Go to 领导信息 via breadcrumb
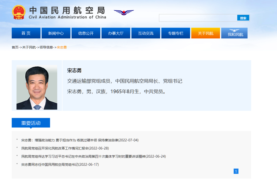 [46, 47]
